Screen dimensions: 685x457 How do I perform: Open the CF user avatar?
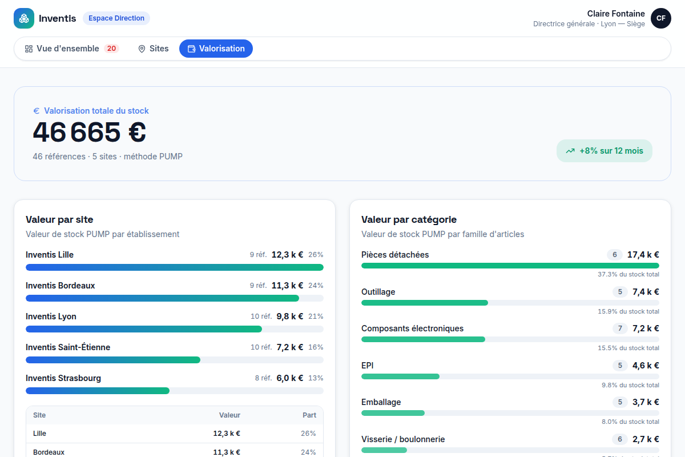click(661, 18)
